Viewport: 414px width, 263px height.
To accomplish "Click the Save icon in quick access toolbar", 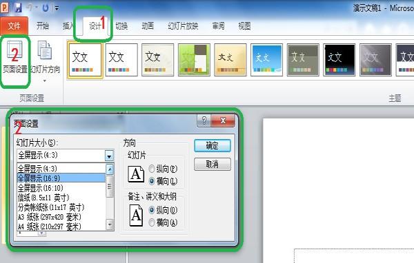I will 18,8.
